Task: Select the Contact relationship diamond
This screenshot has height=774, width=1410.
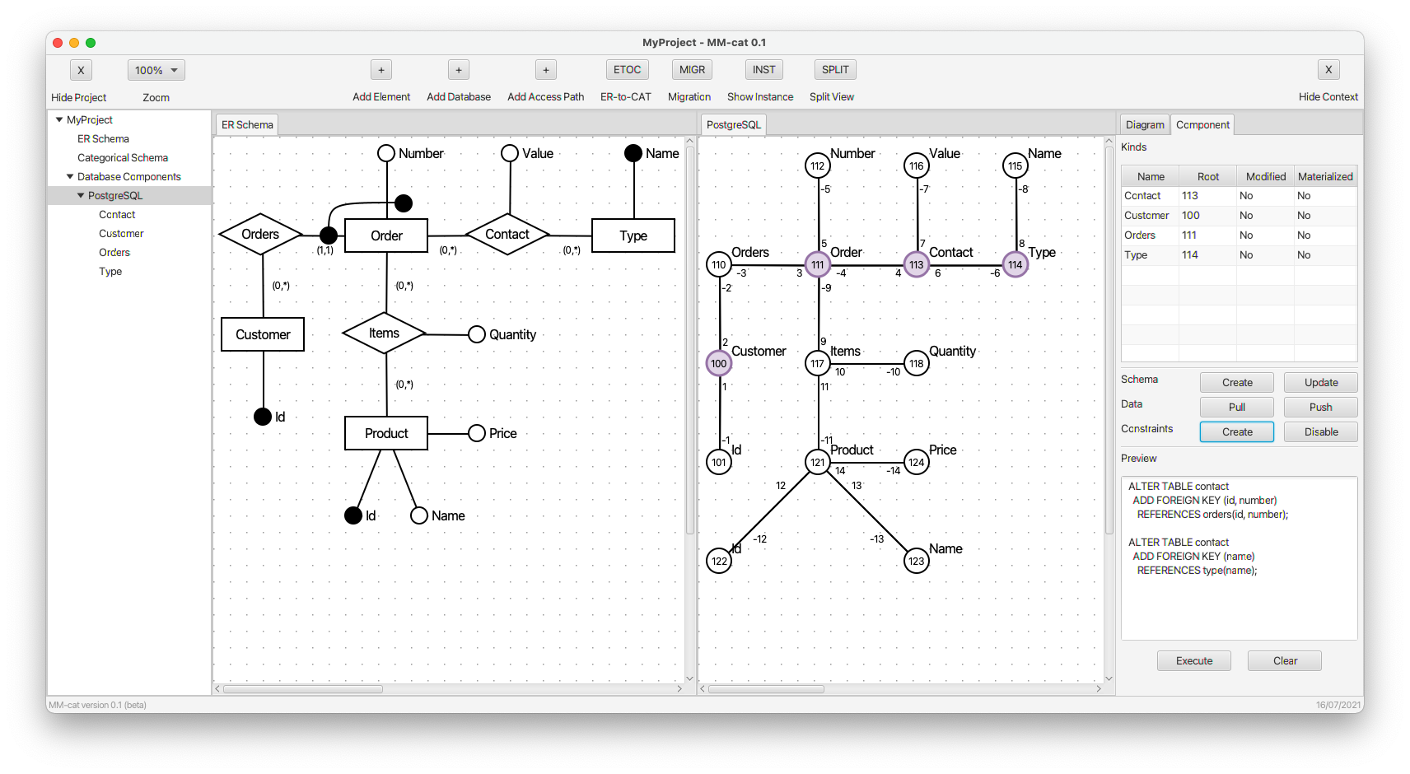Action: pyautogui.click(x=507, y=235)
